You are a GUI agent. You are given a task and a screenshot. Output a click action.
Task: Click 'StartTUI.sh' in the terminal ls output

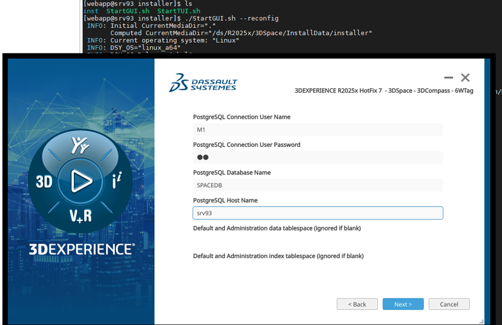click(179, 11)
